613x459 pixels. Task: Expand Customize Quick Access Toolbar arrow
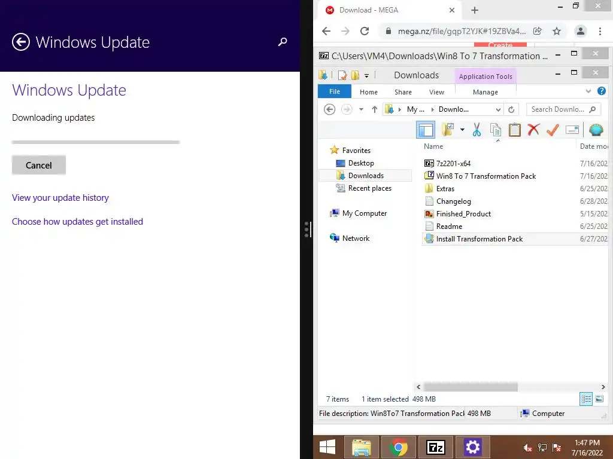point(367,76)
